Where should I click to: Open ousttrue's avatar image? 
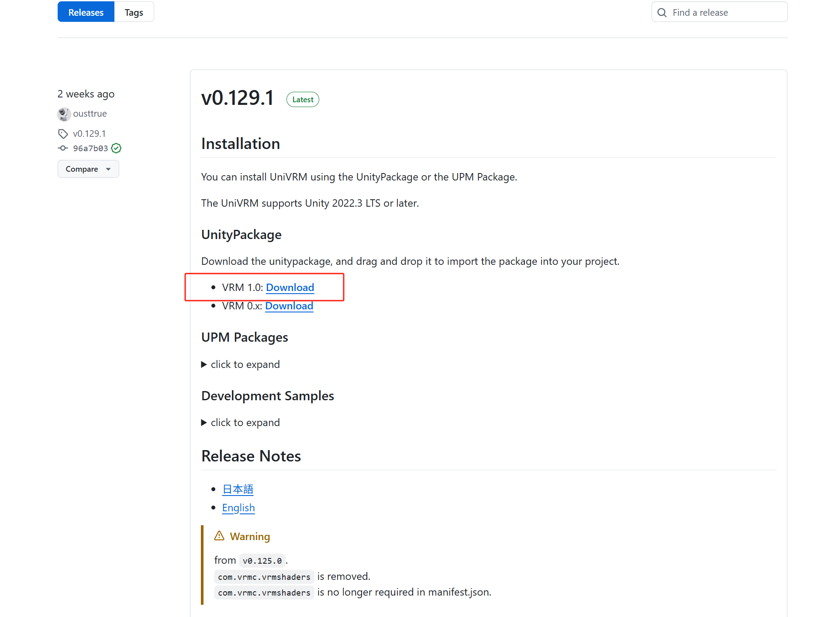[64, 114]
